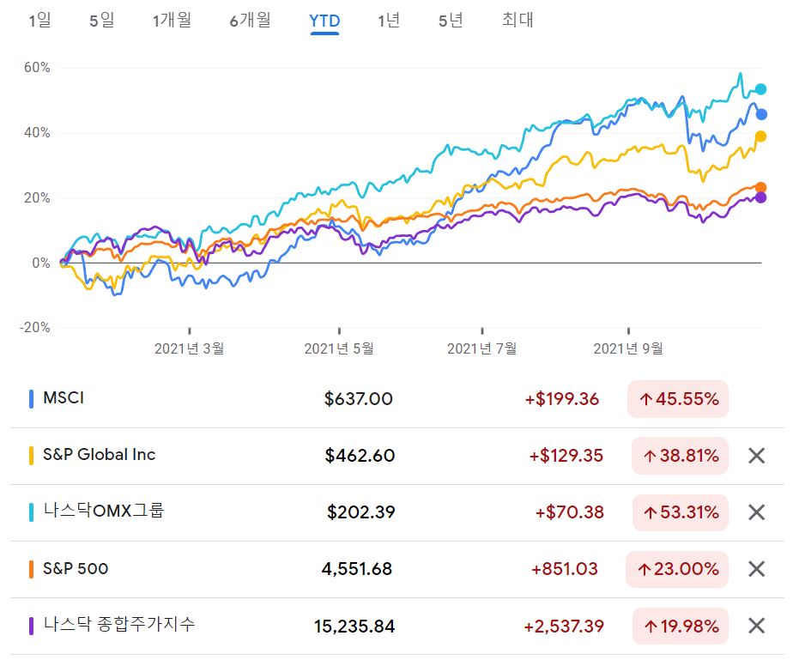Switch to the 1일 range tab
Image resolution: width=799 pixels, height=660 pixels.
tap(39, 21)
